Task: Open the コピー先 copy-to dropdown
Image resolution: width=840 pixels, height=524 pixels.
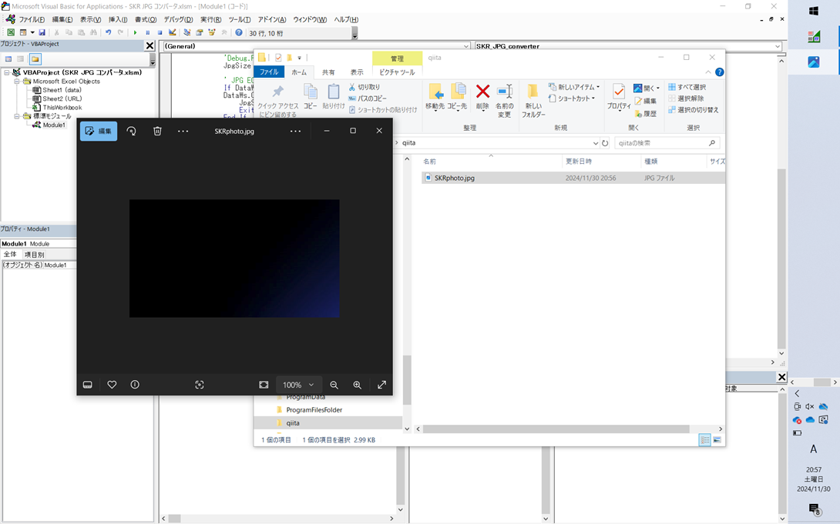Action: (458, 97)
